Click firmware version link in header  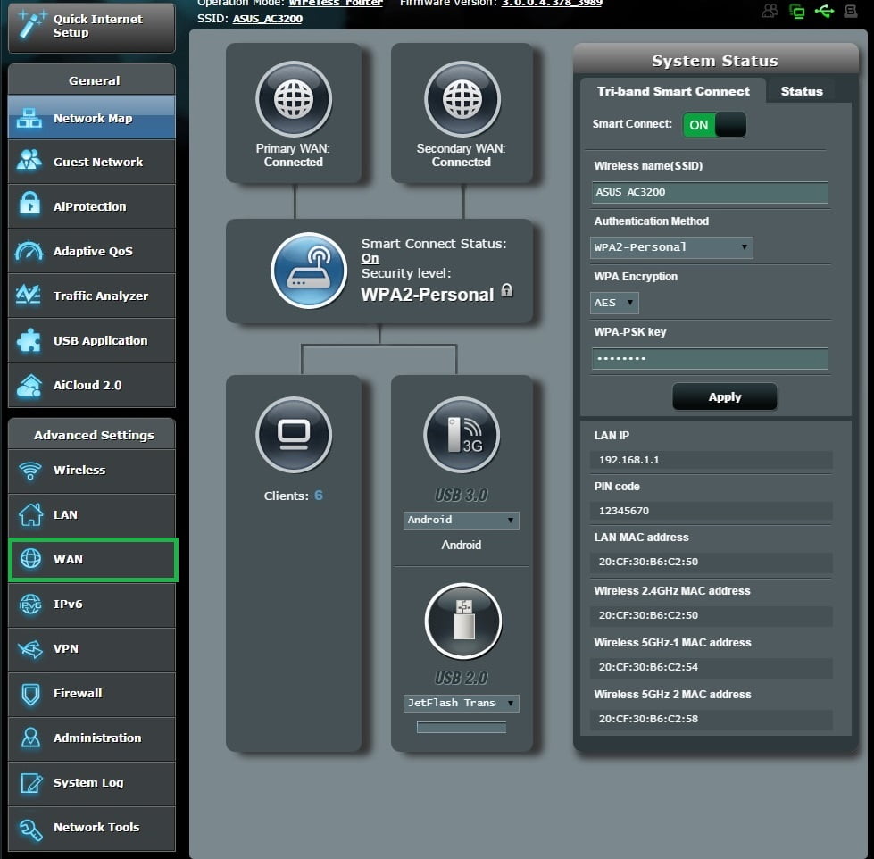click(x=552, y=3)
